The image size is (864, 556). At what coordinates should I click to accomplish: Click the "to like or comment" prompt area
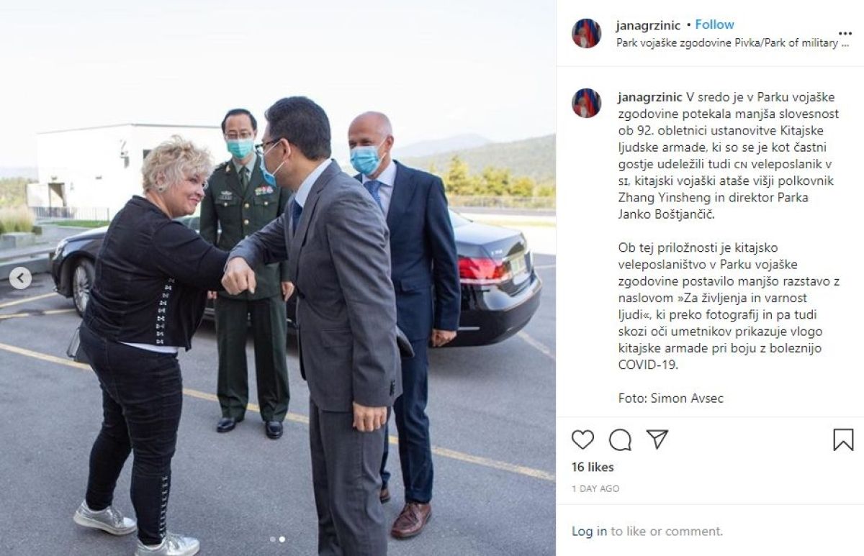[x=667, y=531]
